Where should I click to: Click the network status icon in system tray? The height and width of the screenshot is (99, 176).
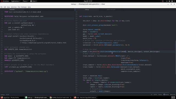click(x=167, y=1)
